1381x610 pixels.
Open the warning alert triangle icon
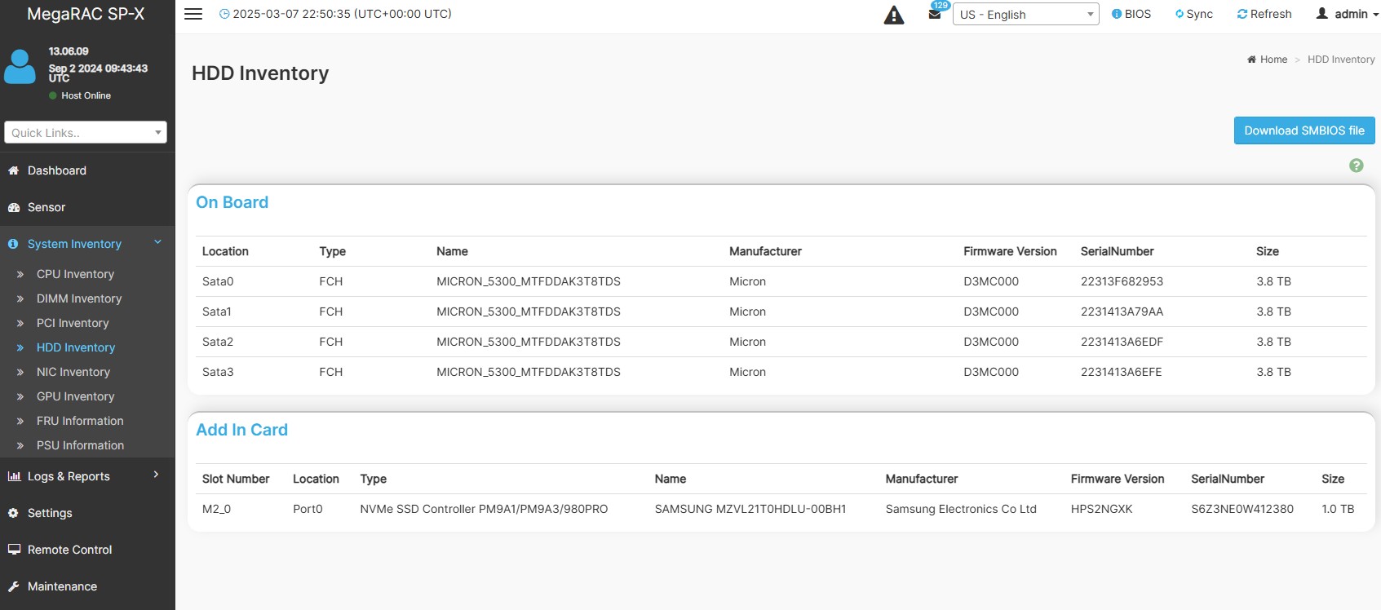pyautogui.click(x=894, y=15)
